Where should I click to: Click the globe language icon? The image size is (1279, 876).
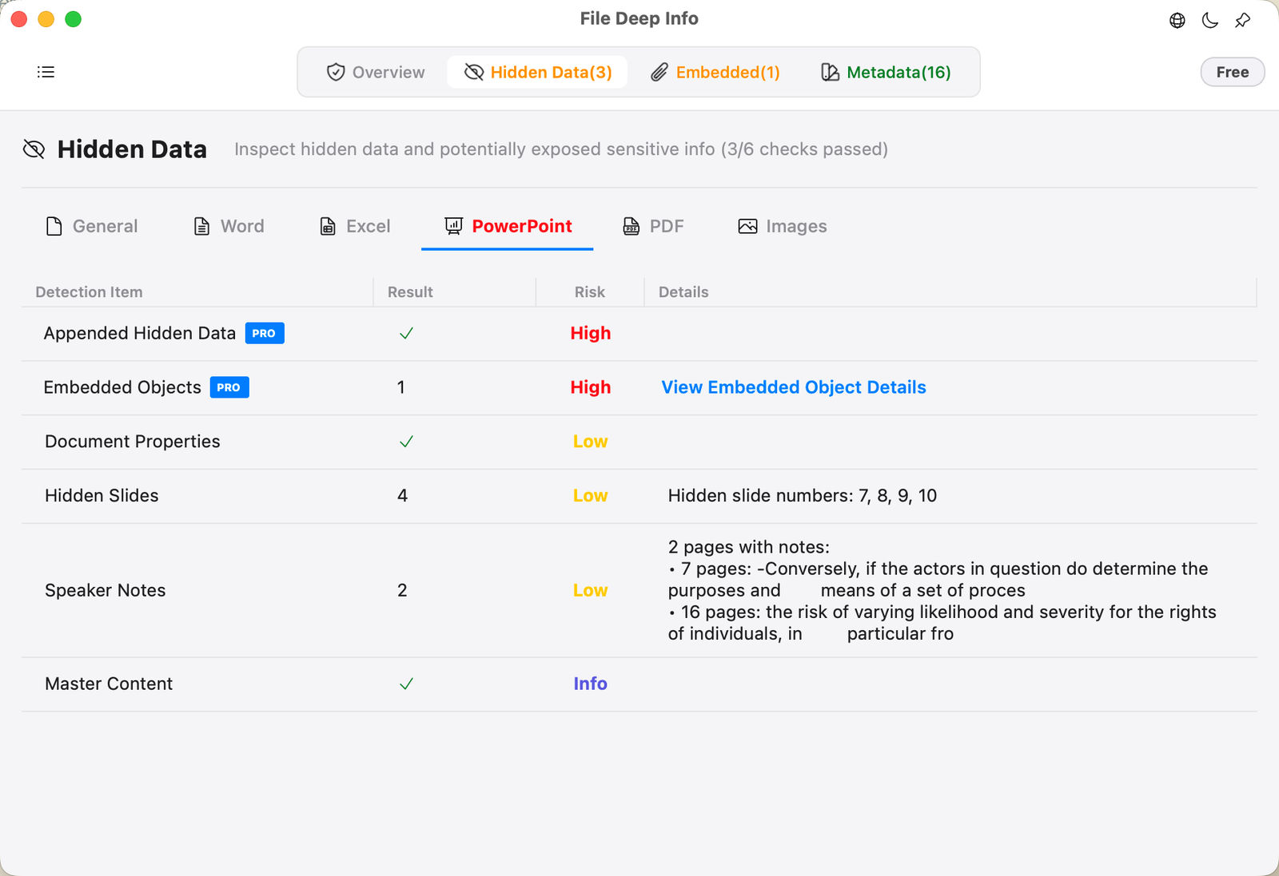pyautogui.click(x=1177, y=21)
